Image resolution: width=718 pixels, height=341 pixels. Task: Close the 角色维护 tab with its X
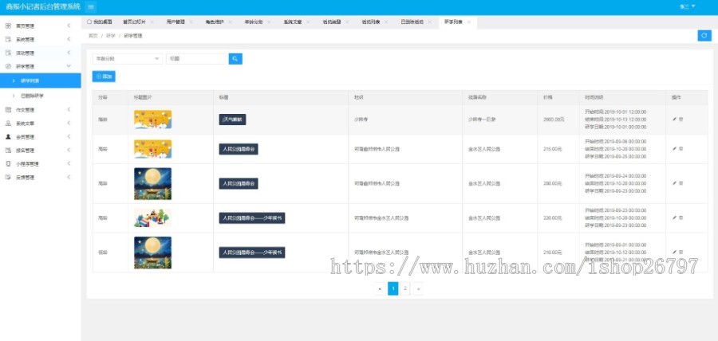[x=230, y=22]
